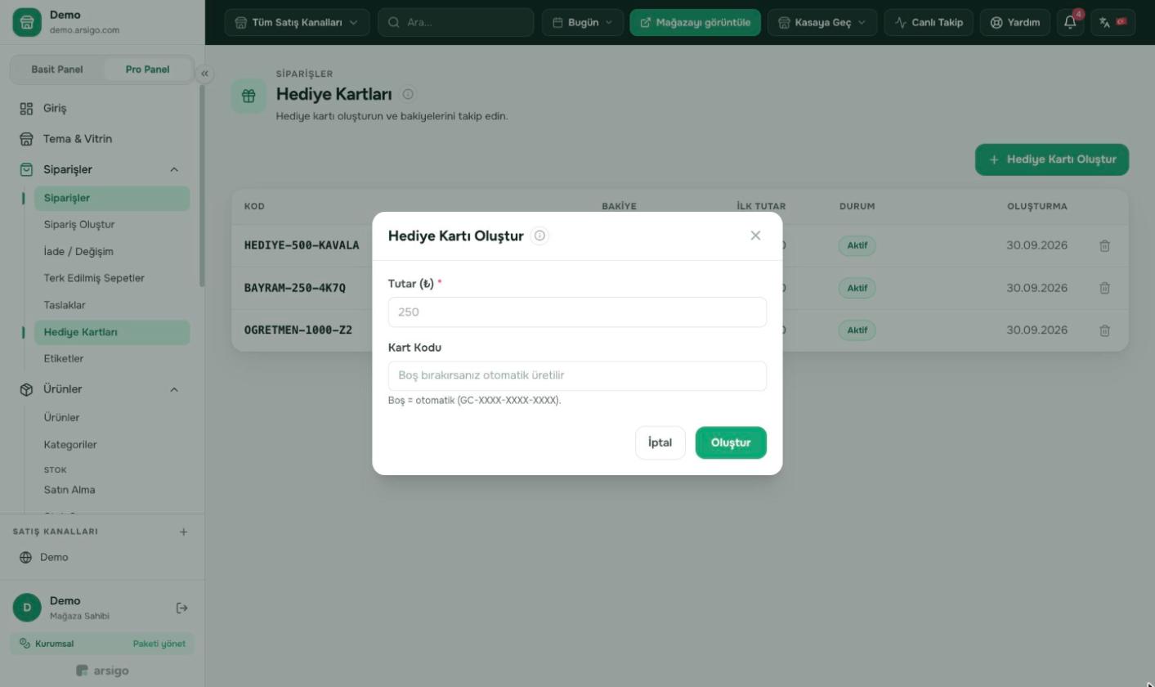Image resolution: width=1155 pixels, height=687 pixels.
Task: Open the Bugün date dropdown
Action: pos(583,22)
